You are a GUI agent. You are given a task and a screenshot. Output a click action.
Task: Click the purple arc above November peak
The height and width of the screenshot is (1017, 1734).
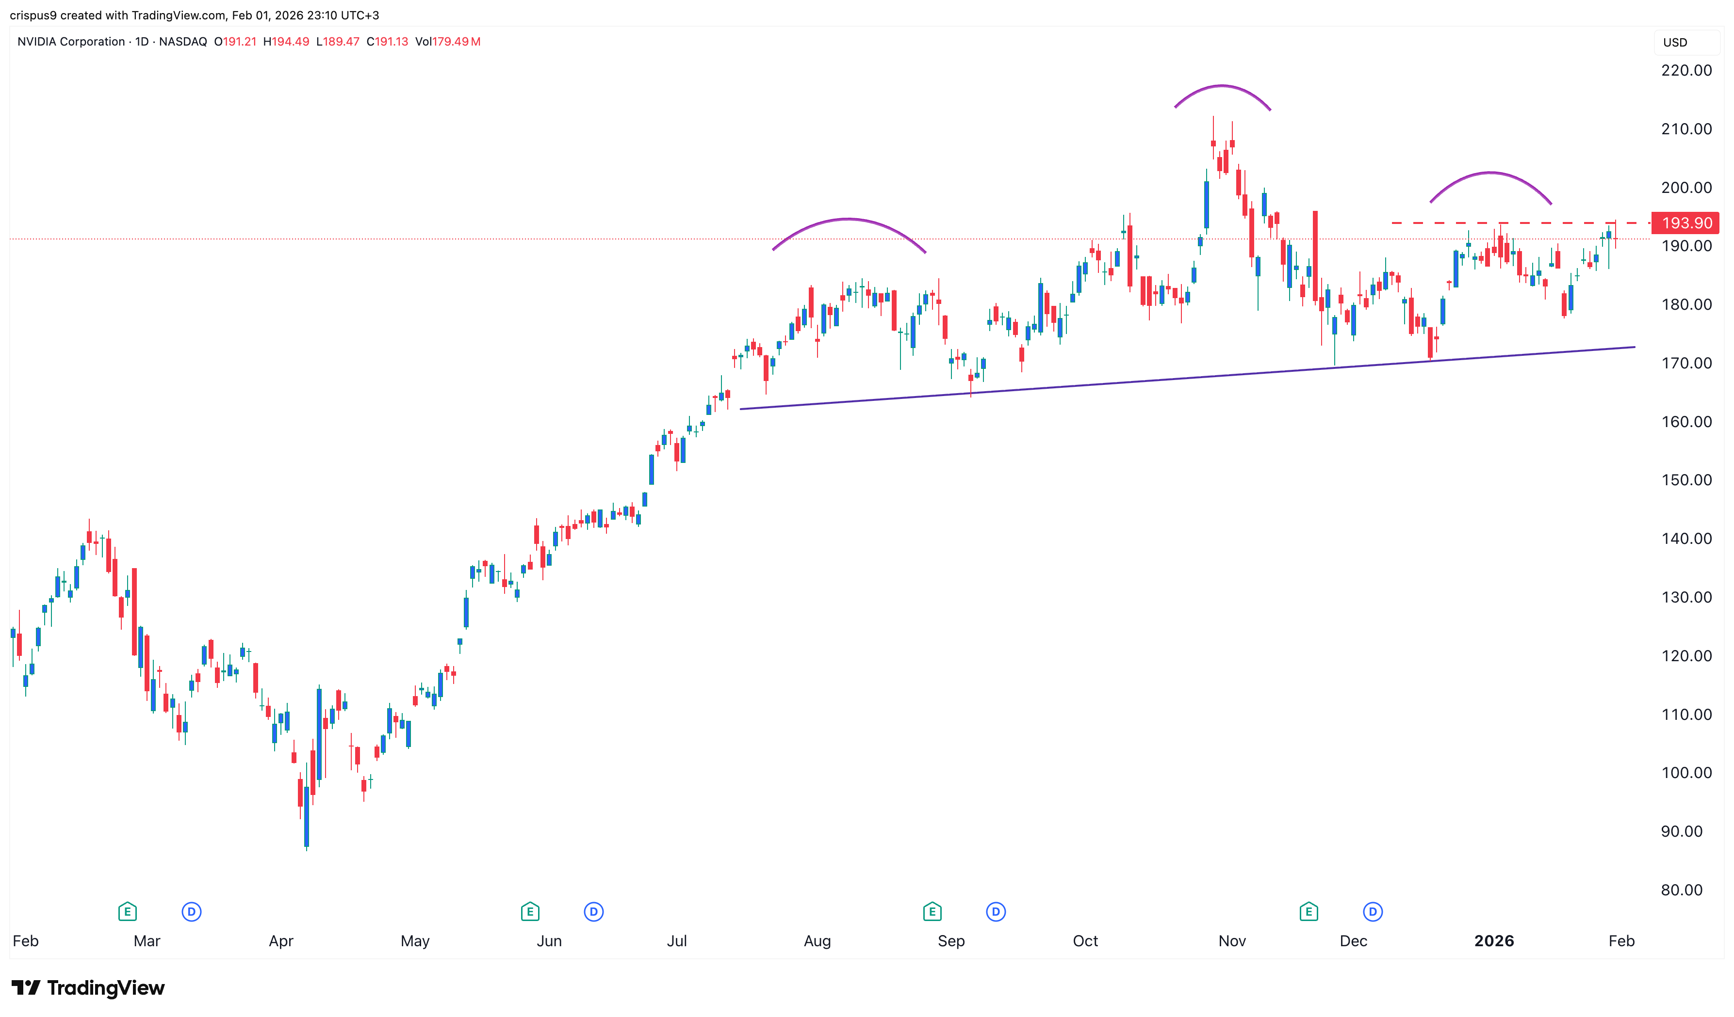pyautogui.click(x=1222, y=86)
